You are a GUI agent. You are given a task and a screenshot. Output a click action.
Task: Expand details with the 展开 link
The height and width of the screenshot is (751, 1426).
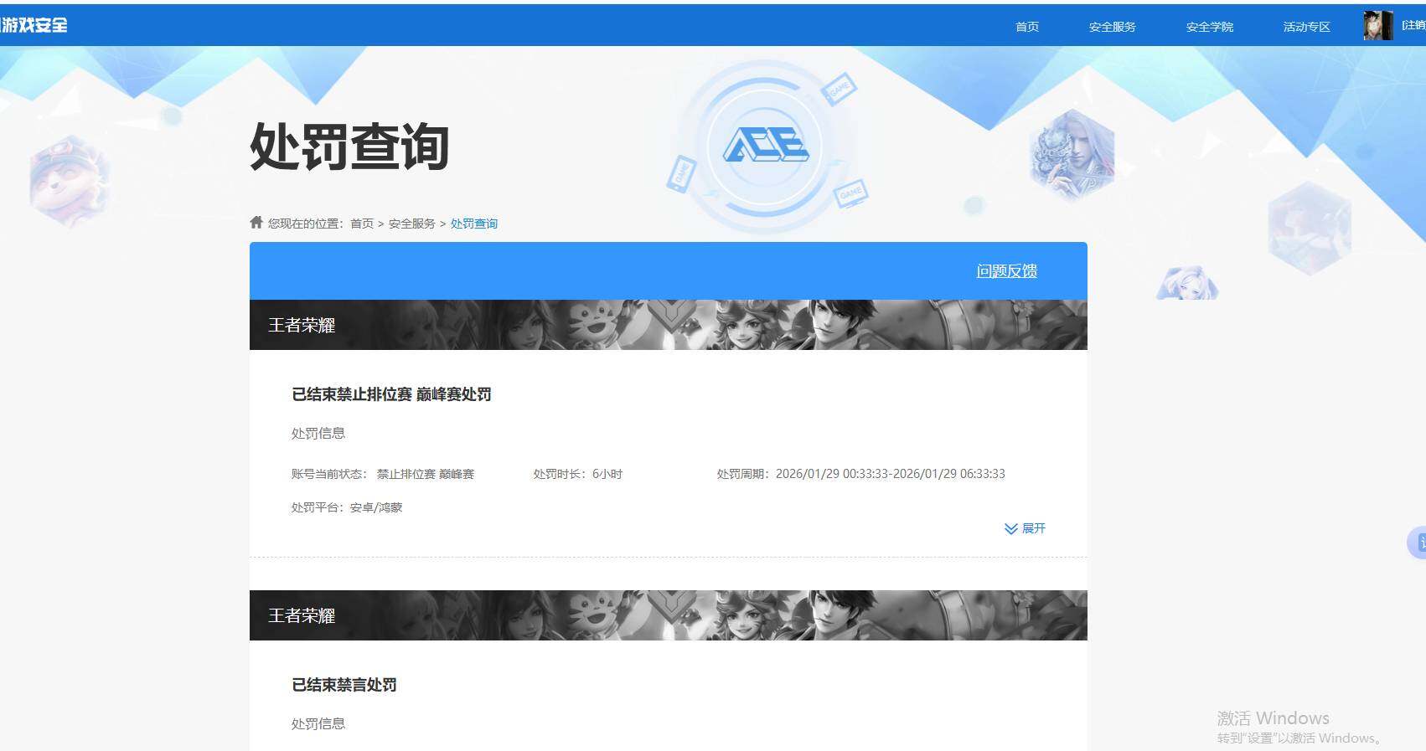point(1034,528)
